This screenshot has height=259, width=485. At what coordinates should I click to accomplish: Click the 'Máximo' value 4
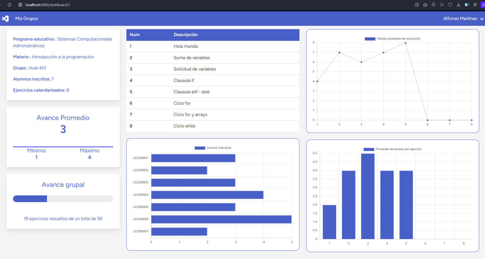pyautogui.click(x=90, y=157)
